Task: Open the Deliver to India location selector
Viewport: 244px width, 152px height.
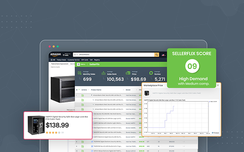Action: point(67,55)
